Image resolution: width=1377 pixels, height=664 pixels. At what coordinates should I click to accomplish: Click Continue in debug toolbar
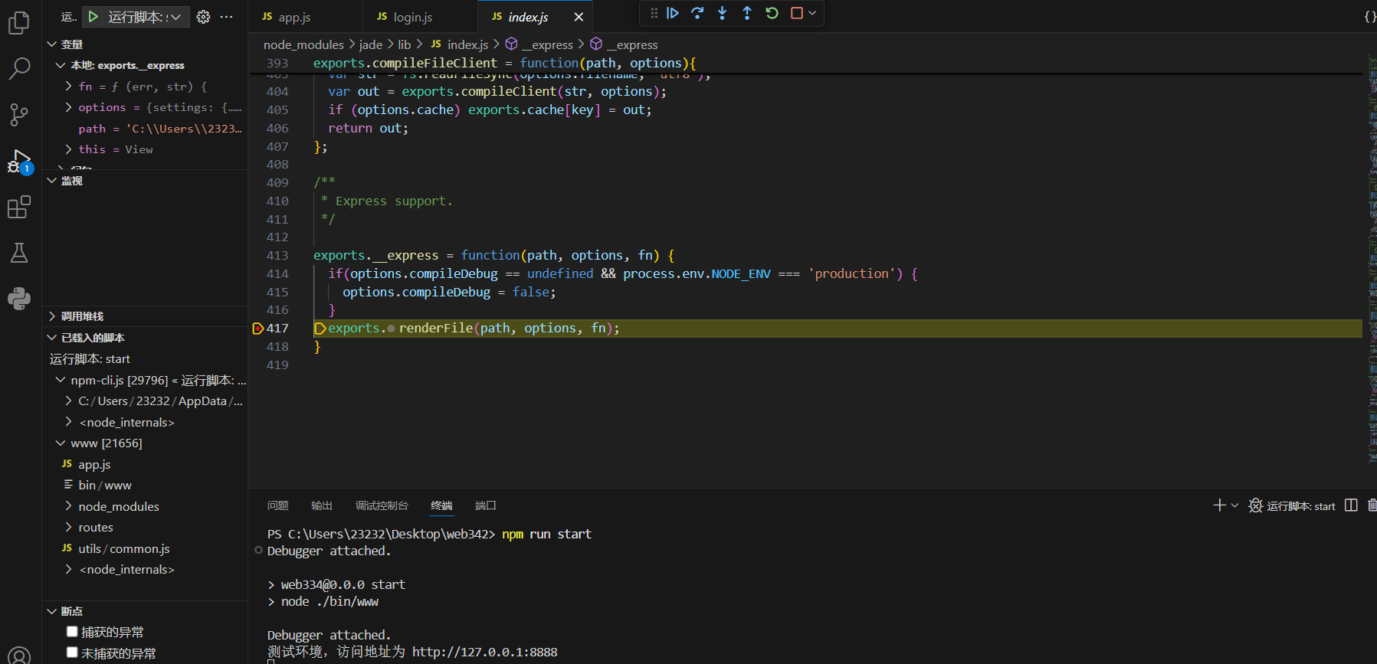click(673, 13)
